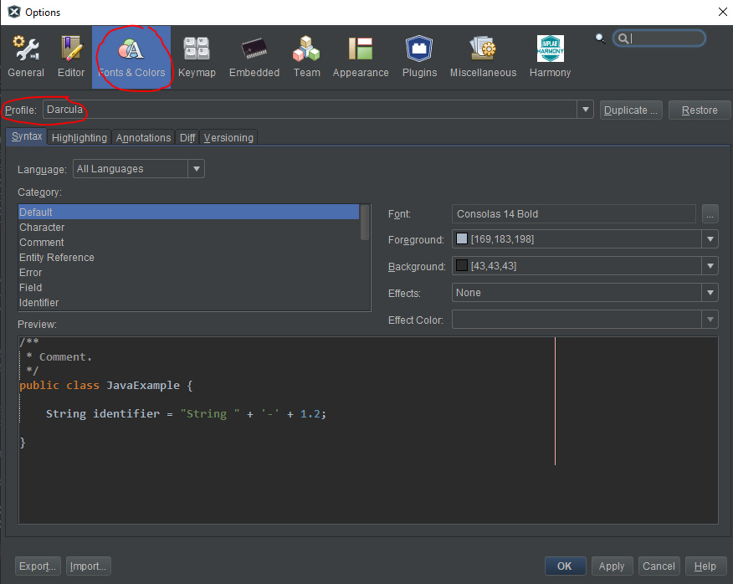Open the General options category
Viewport: 733px width, 584px height.
coord(26,57)
